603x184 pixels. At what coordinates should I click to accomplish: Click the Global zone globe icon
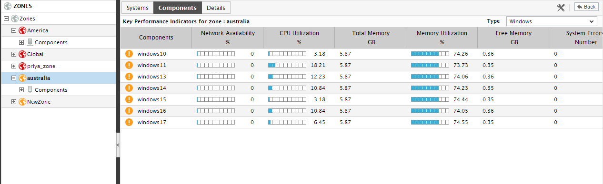tap(22, 54)
